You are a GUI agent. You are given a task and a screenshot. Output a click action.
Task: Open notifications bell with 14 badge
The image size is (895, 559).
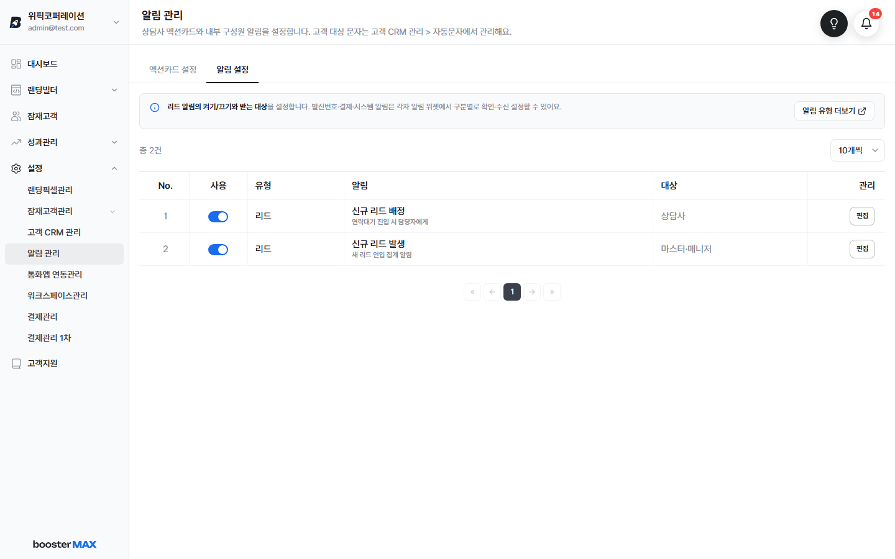click(866, 24)
